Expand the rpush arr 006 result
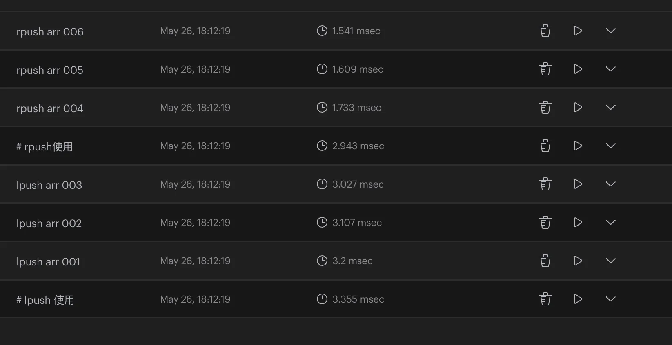The image size is (672, 345). click(610, 31)
